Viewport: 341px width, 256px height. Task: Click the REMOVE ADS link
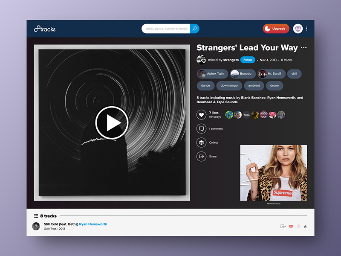(274, 204)
